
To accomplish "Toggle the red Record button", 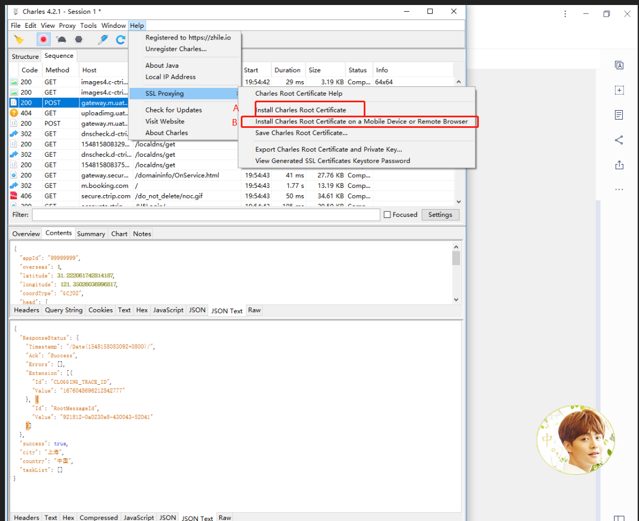I will tap(43, 39).
